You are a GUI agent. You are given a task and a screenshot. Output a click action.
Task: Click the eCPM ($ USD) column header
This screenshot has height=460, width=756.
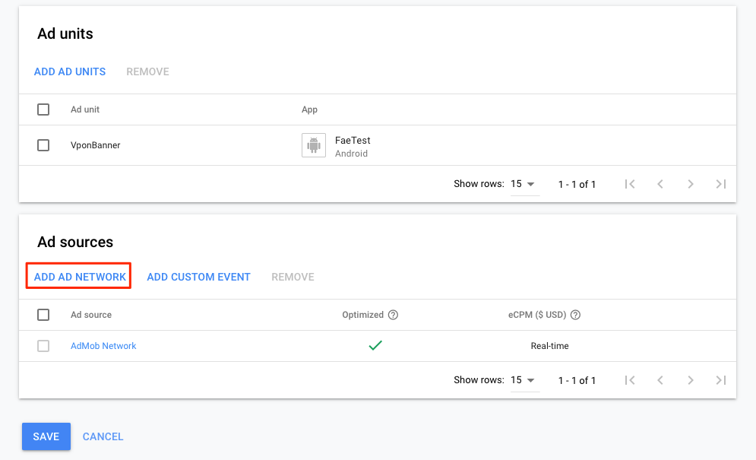[x=537, y=315]
